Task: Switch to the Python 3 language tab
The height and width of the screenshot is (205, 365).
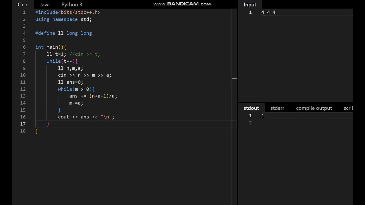Action: click(x=72, y=5)
